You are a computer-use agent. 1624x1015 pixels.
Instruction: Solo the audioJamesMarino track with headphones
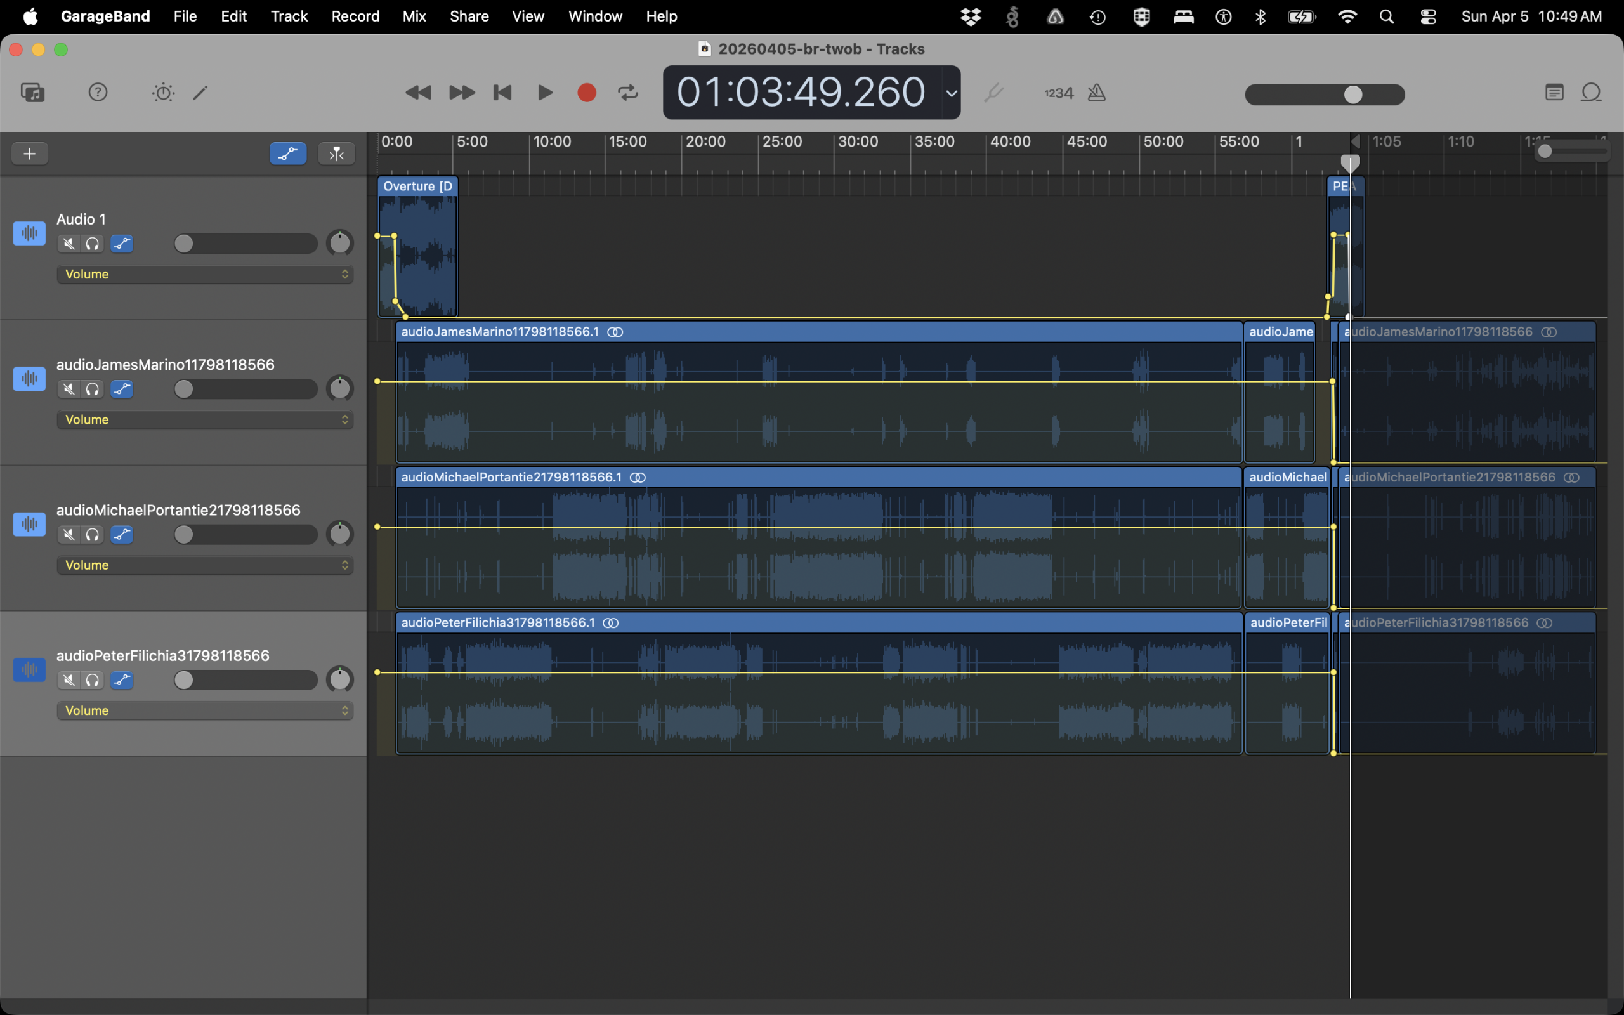93,390
